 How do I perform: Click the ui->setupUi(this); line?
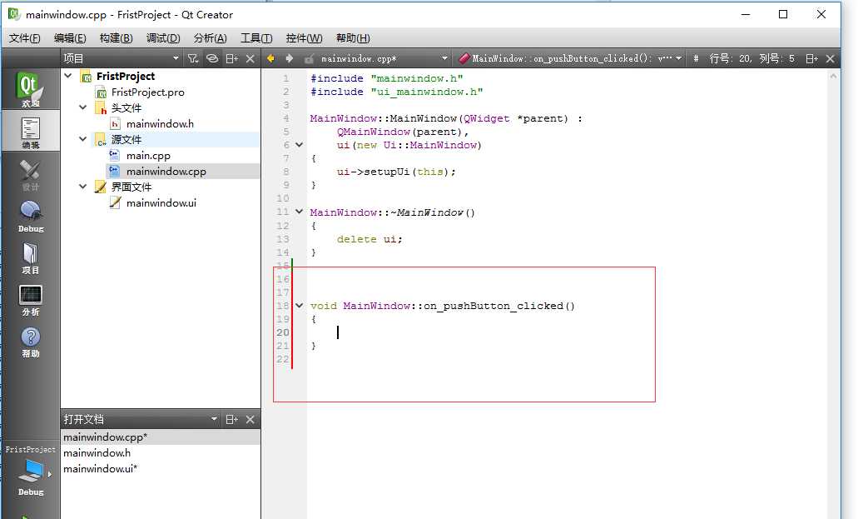(x=396, y=172)
